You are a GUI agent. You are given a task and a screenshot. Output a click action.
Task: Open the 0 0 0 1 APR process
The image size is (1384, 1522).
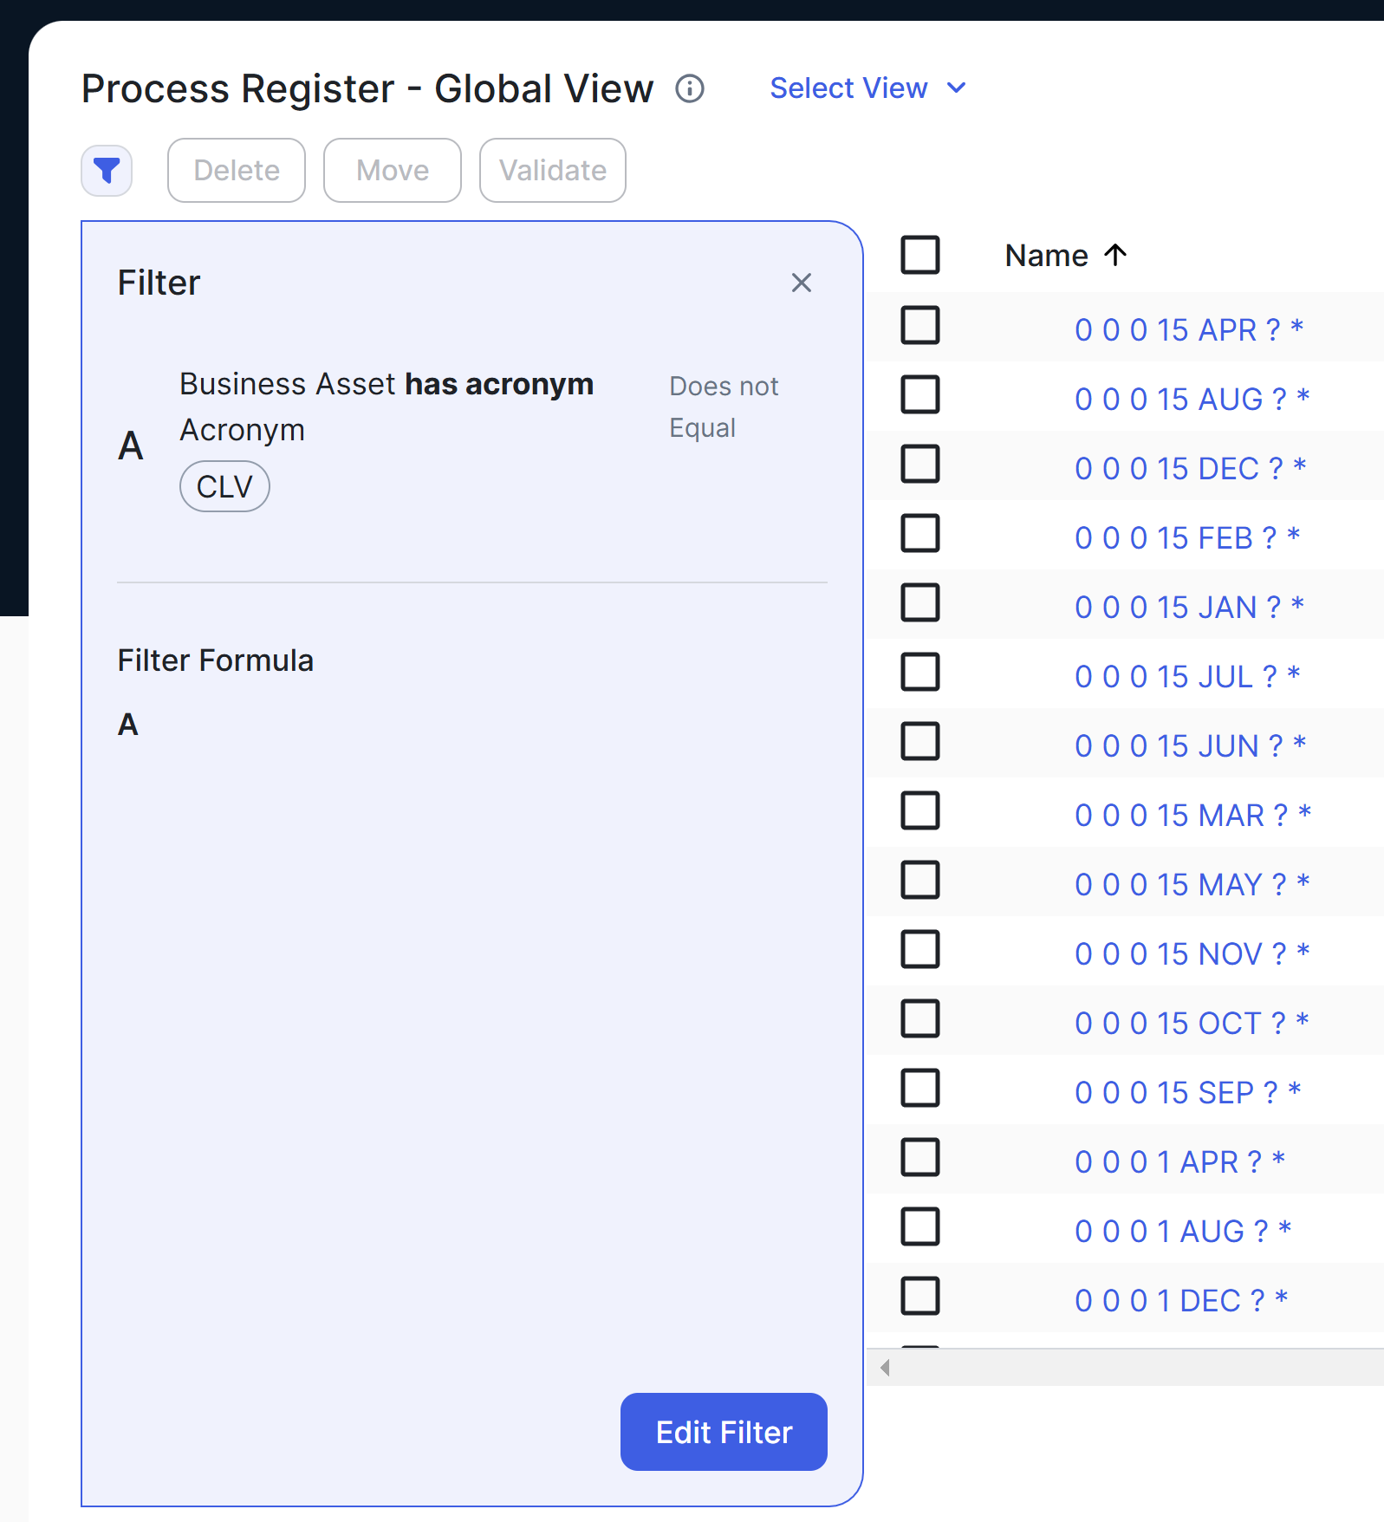pos(1179,1162)
